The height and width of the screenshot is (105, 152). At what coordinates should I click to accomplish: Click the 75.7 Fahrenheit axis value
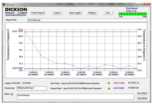coord(21,64)
